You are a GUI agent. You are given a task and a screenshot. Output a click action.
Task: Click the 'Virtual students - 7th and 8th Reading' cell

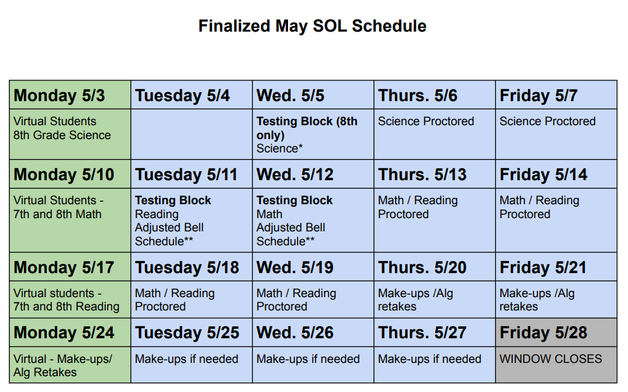tap(70, 300)
